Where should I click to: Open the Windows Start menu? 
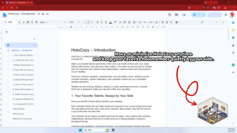80,130
